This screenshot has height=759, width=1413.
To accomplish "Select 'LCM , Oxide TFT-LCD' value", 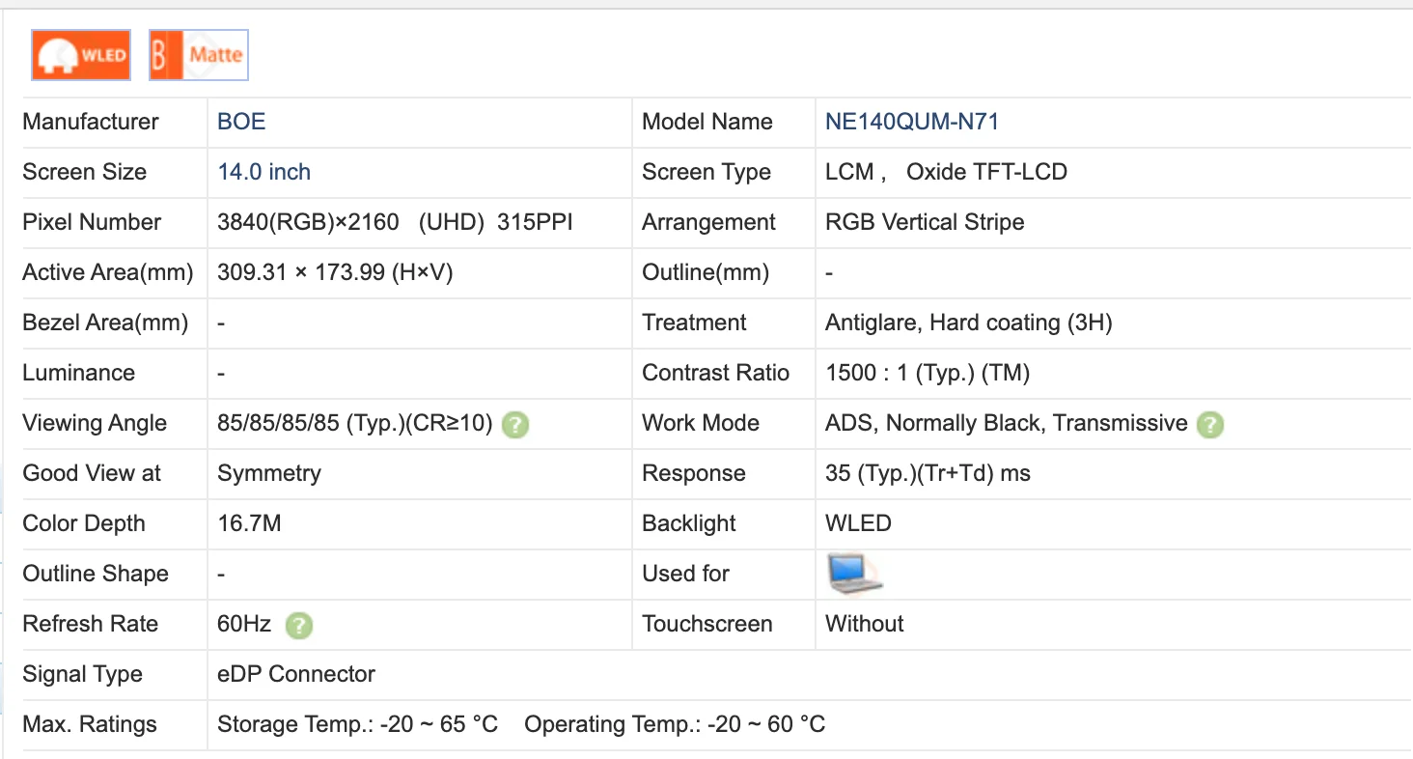I will [946, 172].
